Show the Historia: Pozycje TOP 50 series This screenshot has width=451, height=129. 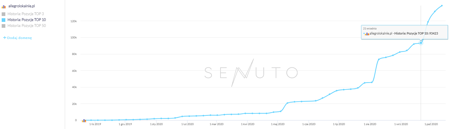[x=27, y=26]
